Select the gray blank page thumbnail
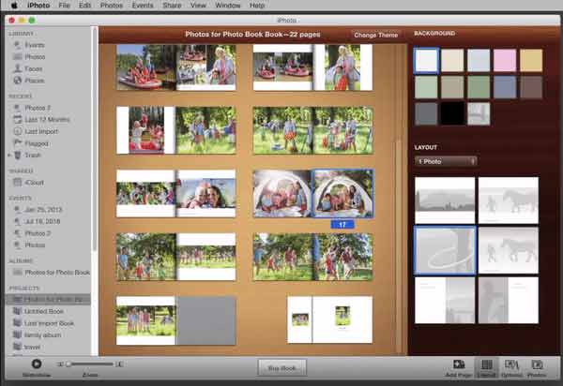This screenshot has width=563, height=386. coord(205,320)
